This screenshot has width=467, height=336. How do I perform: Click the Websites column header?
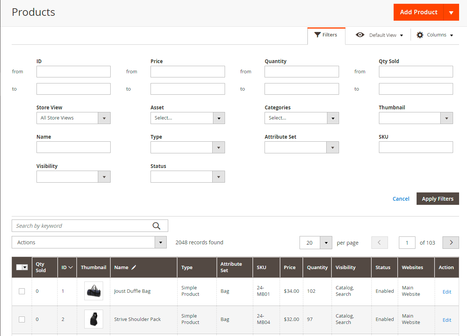point(416,267)
